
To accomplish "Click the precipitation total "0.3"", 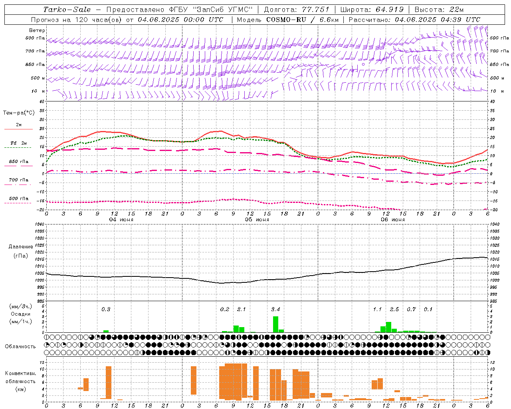I will coord(106,310).
